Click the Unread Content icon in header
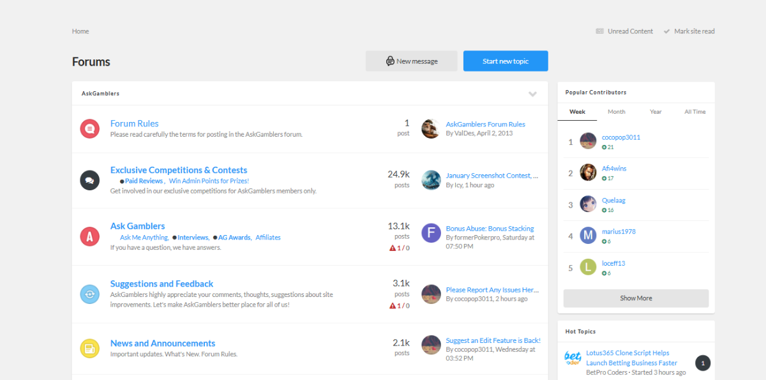 599,31
